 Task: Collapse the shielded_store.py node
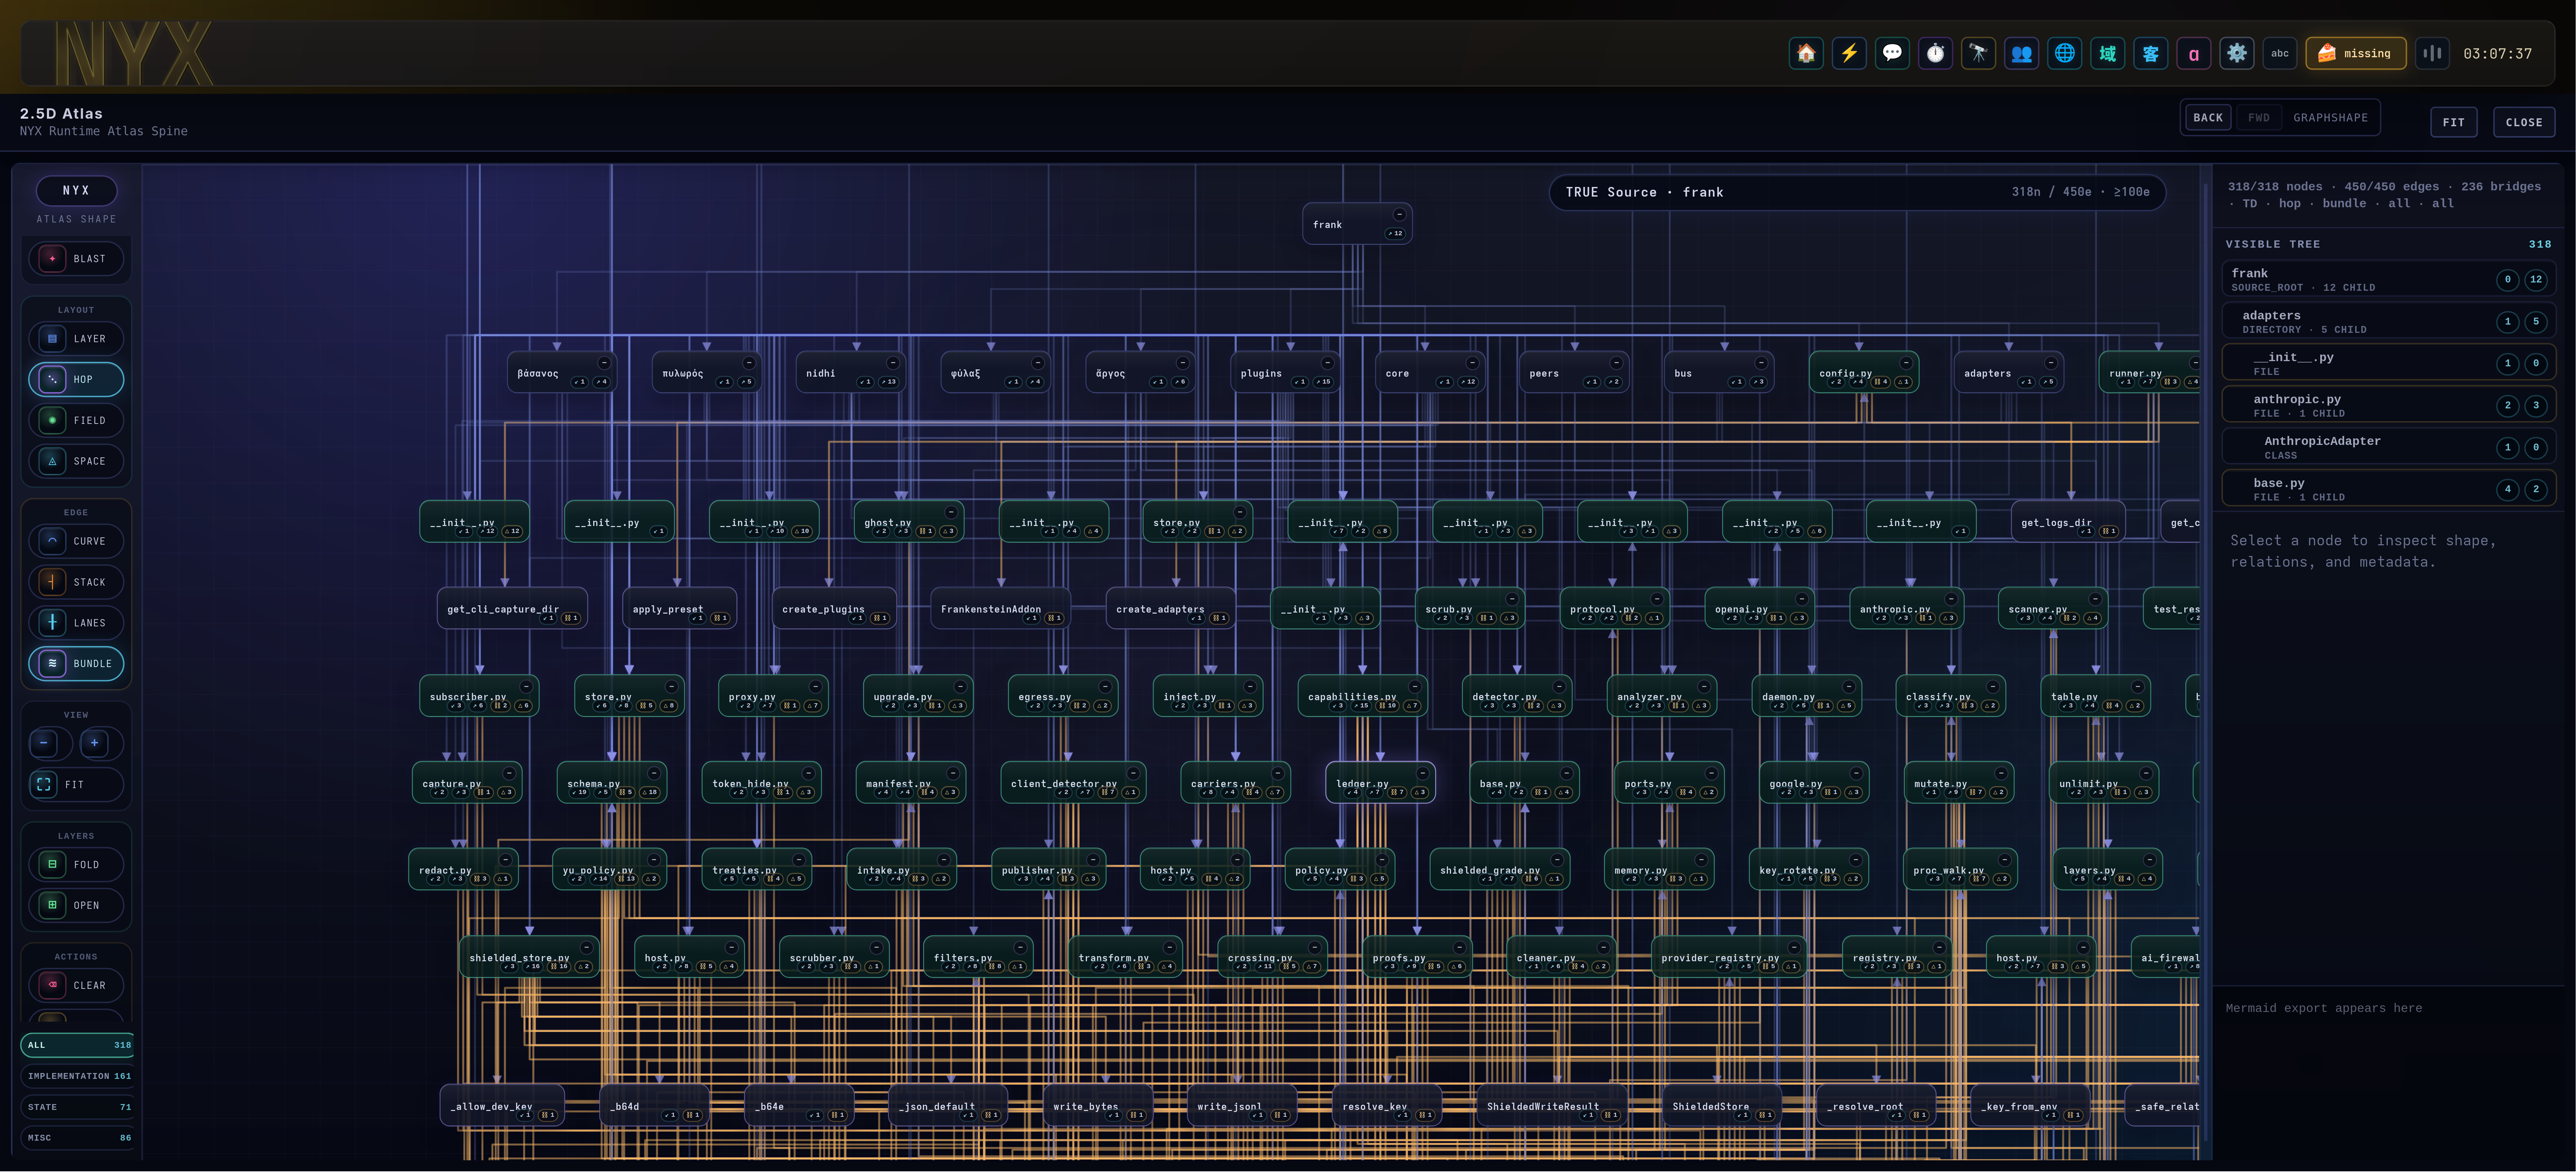click(586, 947)
